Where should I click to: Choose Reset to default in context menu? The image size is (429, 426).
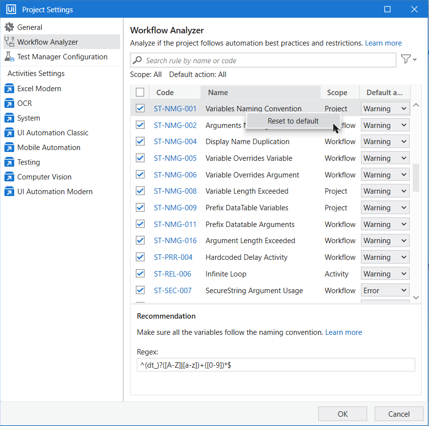pos(293,121)
